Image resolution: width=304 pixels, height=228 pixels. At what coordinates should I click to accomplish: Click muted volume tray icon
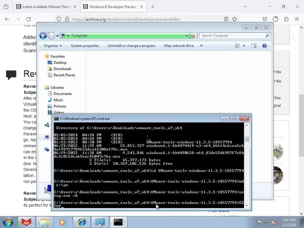click(x=274, y=223)
